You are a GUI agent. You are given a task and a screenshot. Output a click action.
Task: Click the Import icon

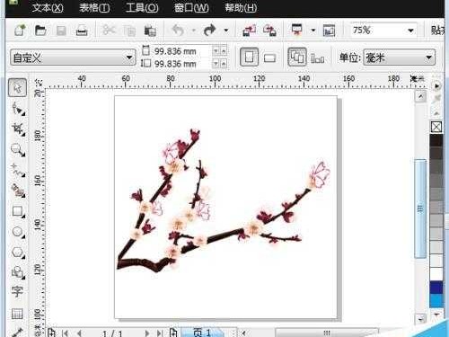249,31
